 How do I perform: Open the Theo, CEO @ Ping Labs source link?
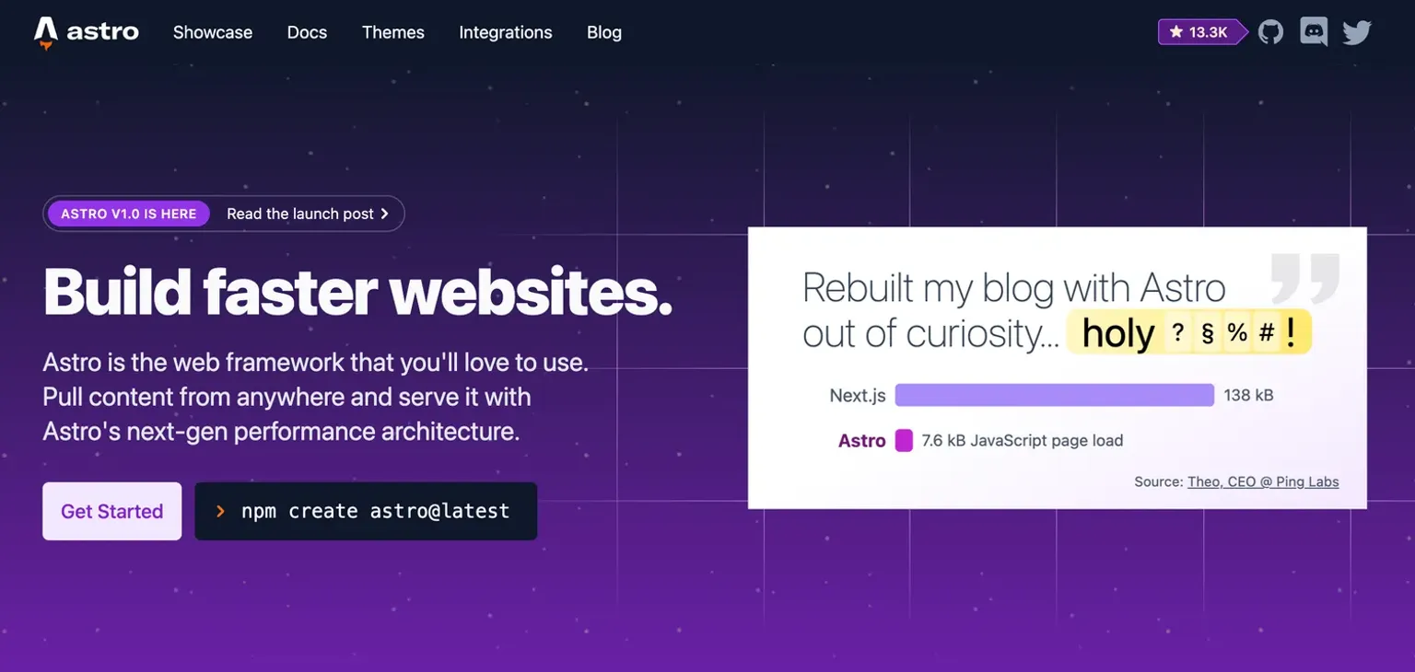(x=1263, y=481)
